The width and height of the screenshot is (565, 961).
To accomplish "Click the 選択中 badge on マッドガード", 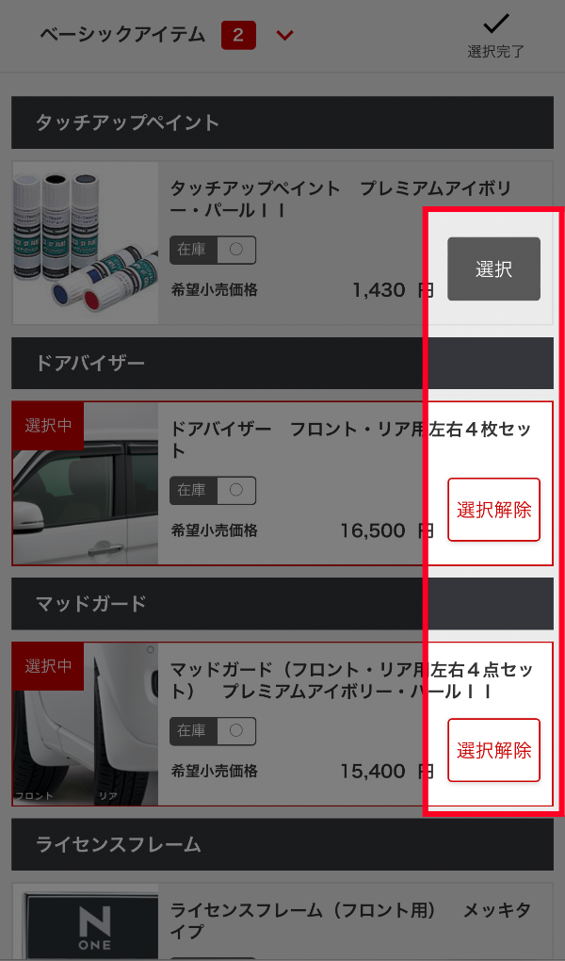I will tap(48, 666).
